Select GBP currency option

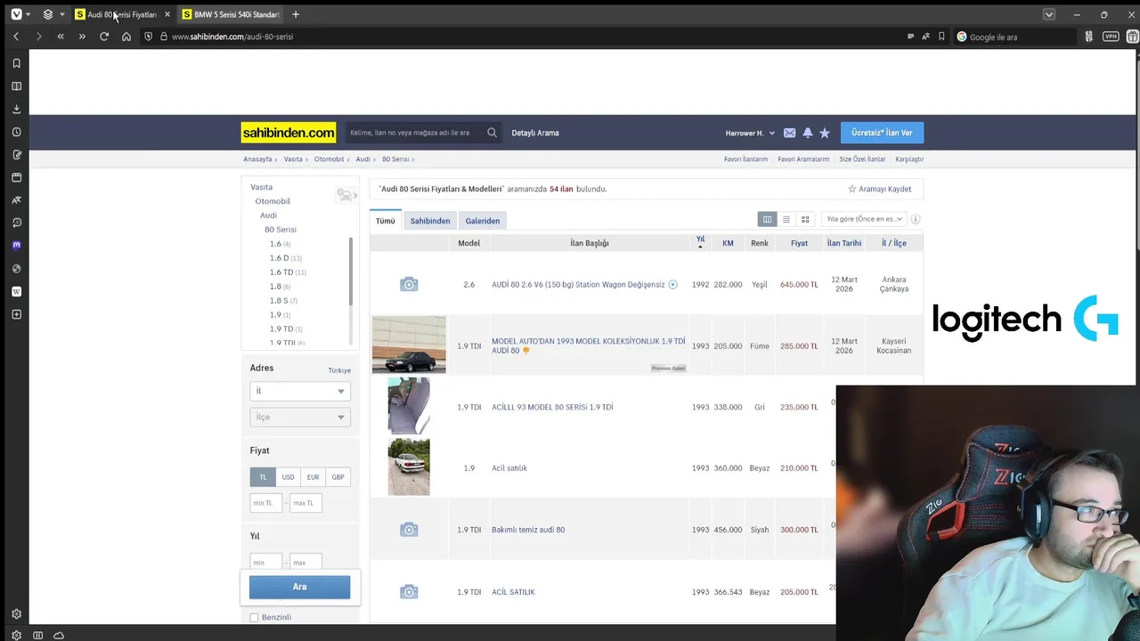[338, 477]
